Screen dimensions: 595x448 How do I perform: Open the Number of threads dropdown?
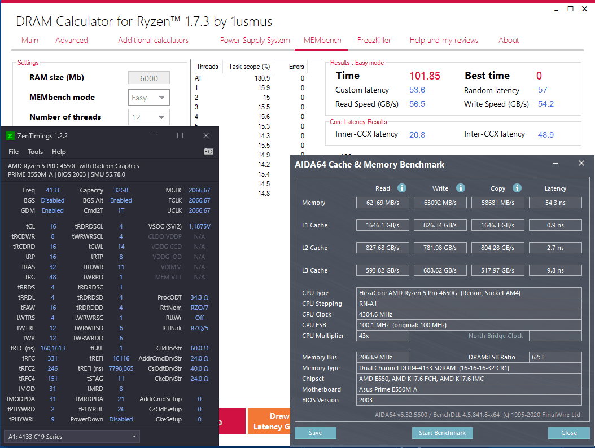149,117
